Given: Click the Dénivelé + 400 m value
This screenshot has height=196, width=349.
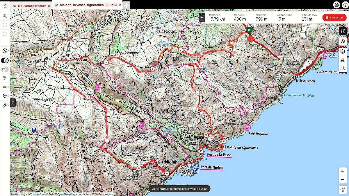Looking at the screenshot, I should [x=240, y=19].
